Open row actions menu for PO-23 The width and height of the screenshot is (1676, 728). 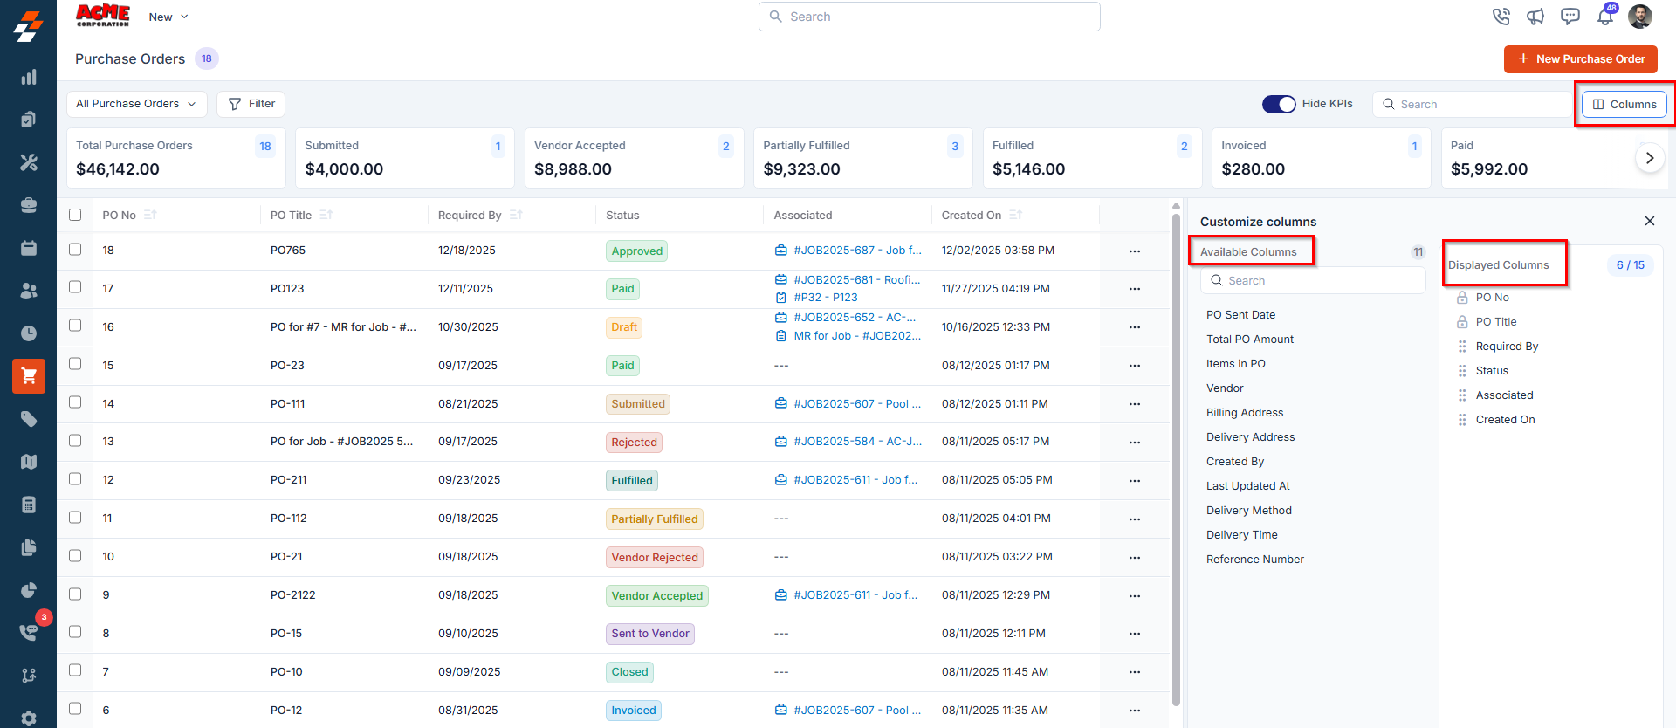click(x=1135, y=366)
